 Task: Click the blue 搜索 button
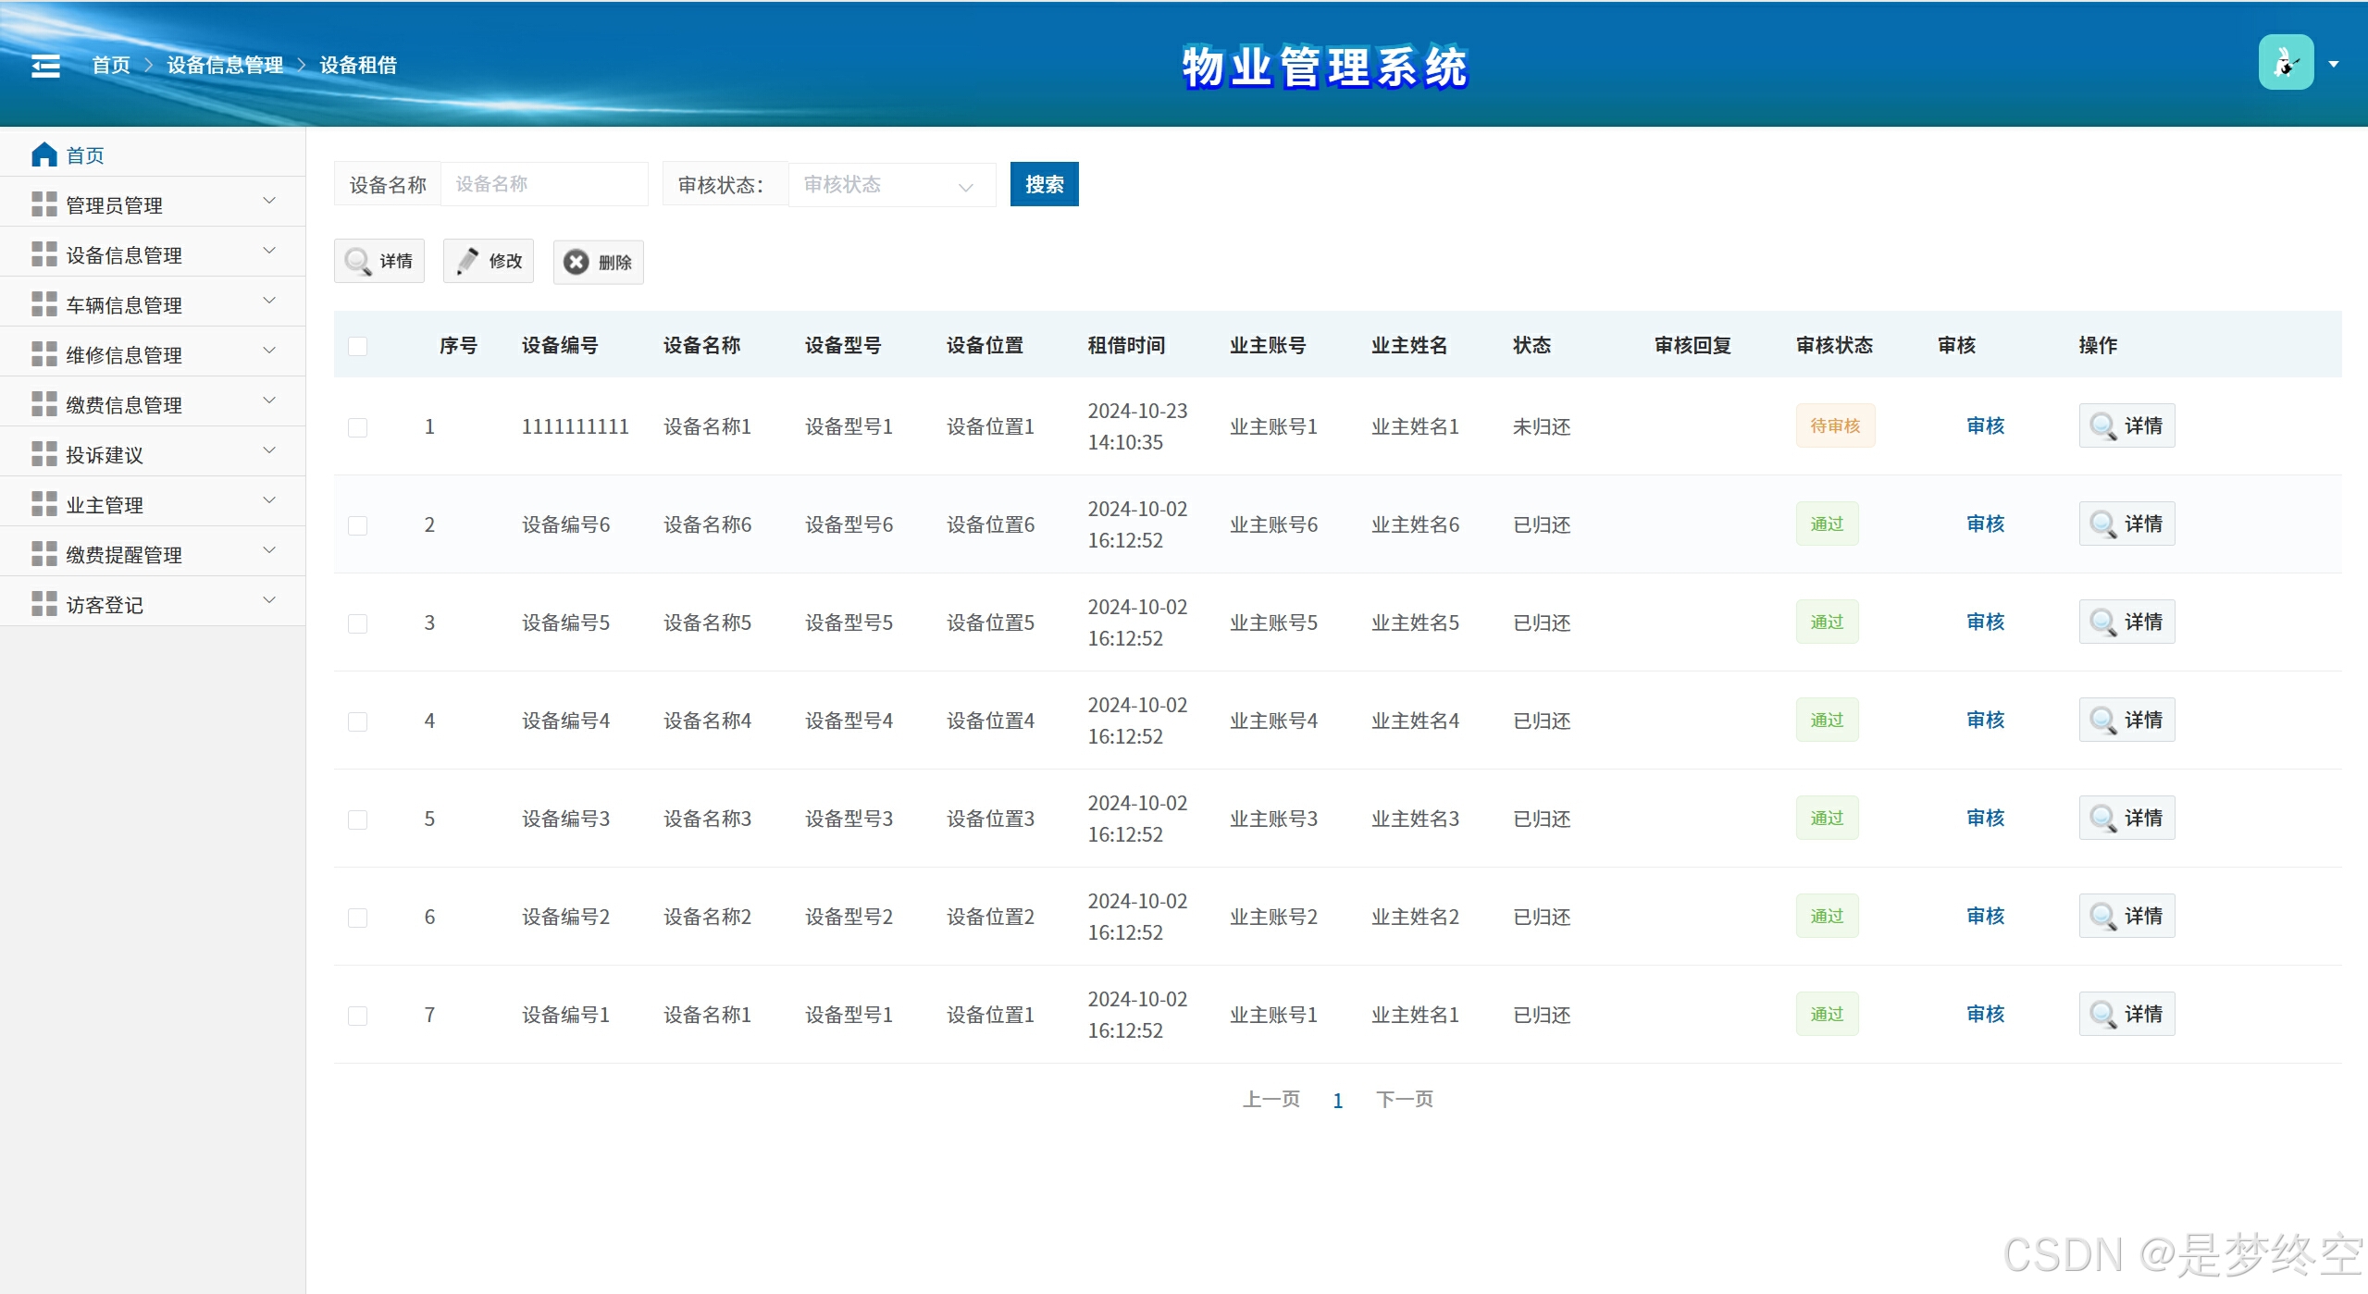[x=1044, y=185]
